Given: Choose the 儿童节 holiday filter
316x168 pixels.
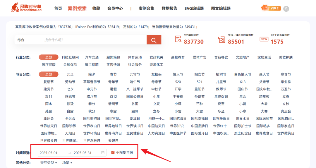Looking at the screenshot, I should tap(221, 82).
